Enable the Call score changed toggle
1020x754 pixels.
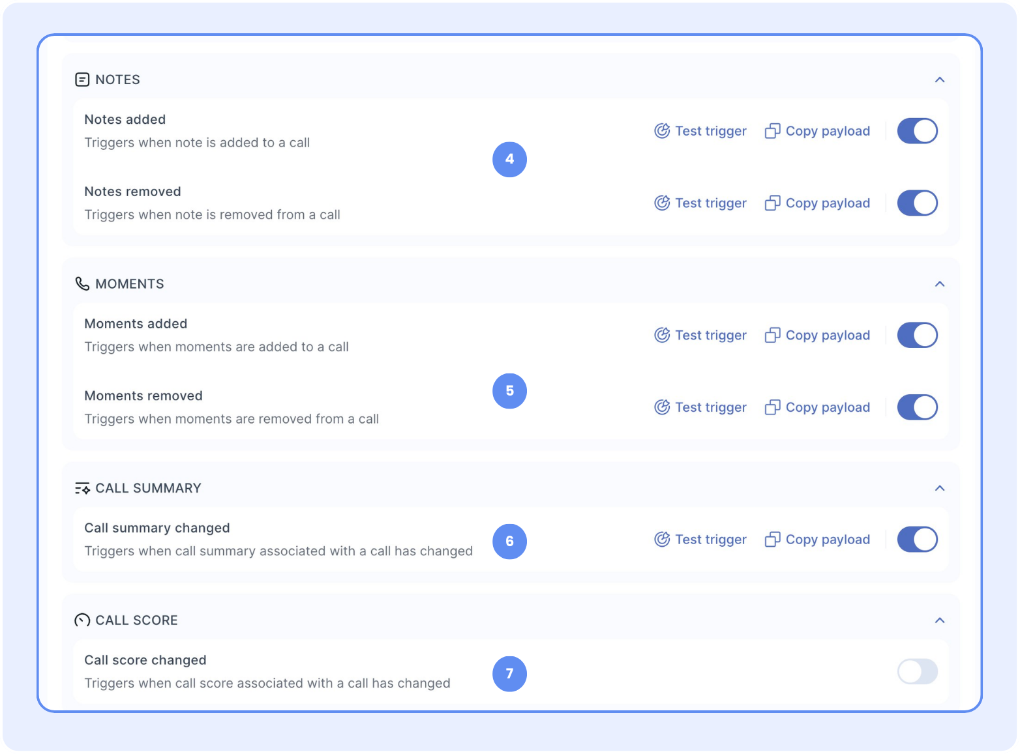(917, 672)
